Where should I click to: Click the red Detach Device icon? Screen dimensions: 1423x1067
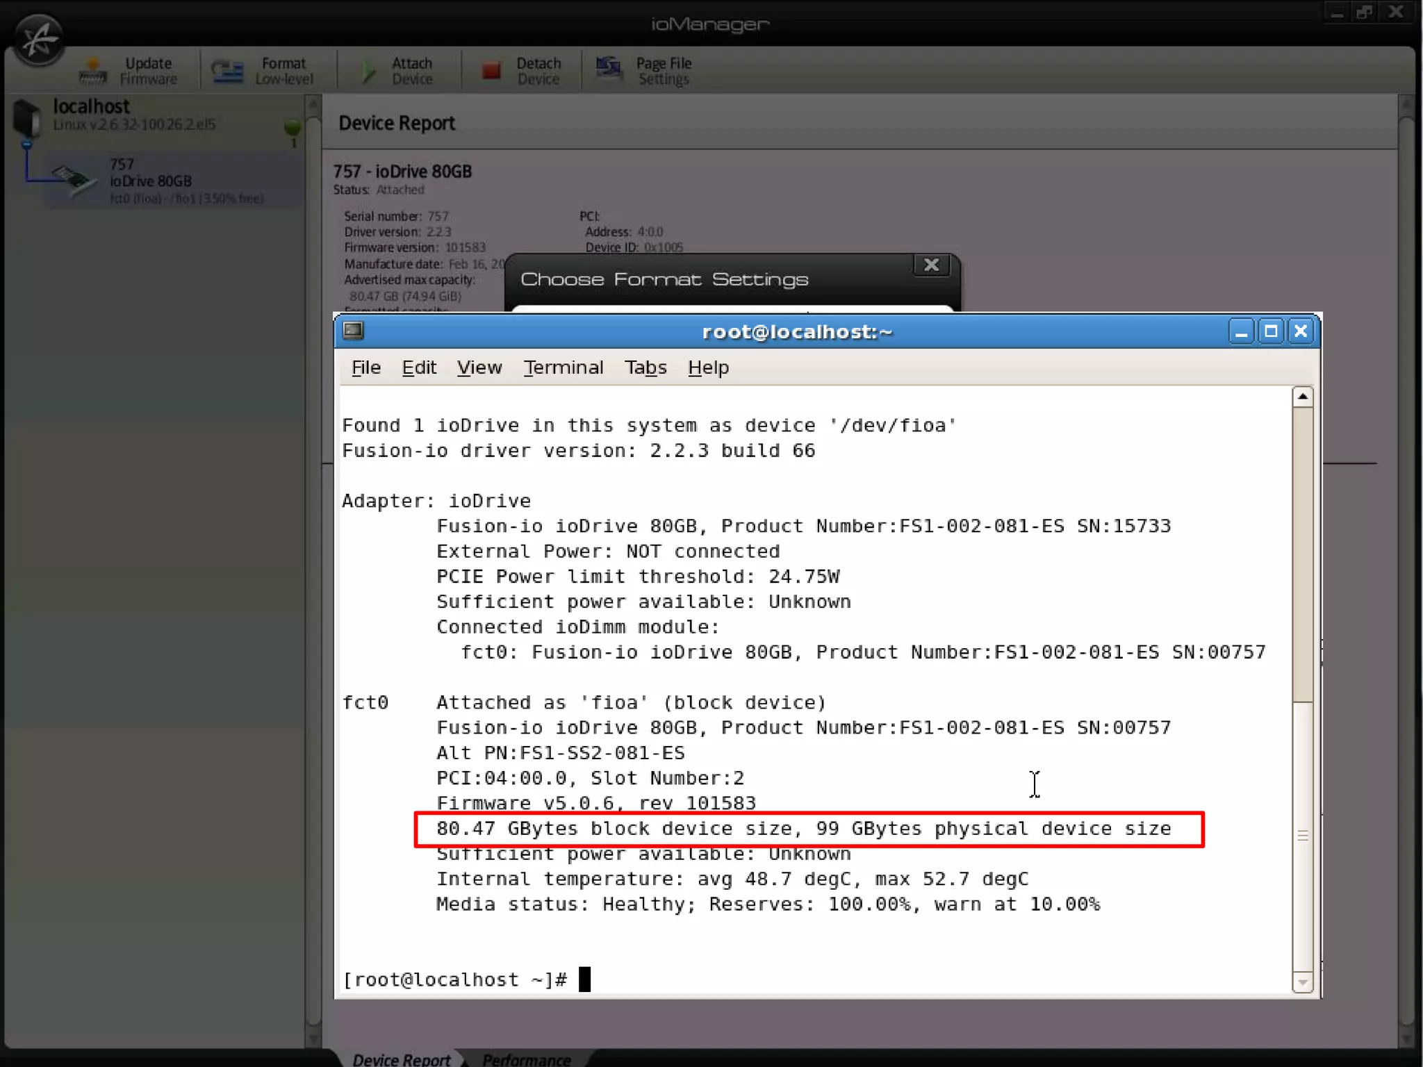point(491,71)
